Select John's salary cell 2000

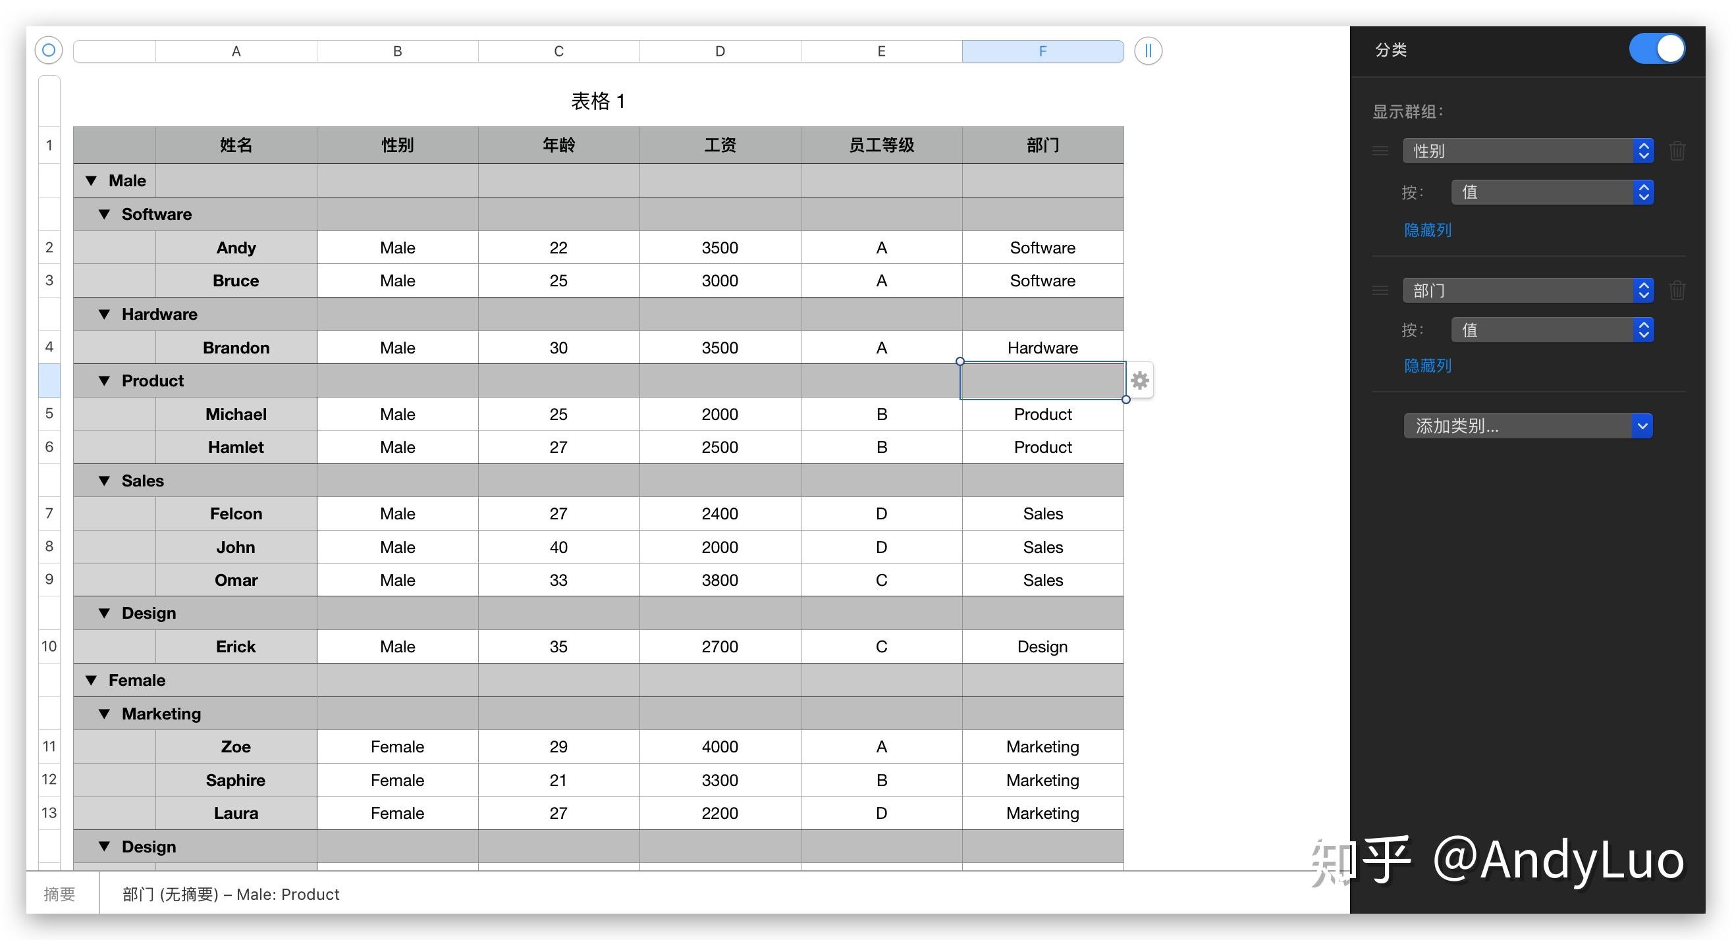tap(720, 548)
